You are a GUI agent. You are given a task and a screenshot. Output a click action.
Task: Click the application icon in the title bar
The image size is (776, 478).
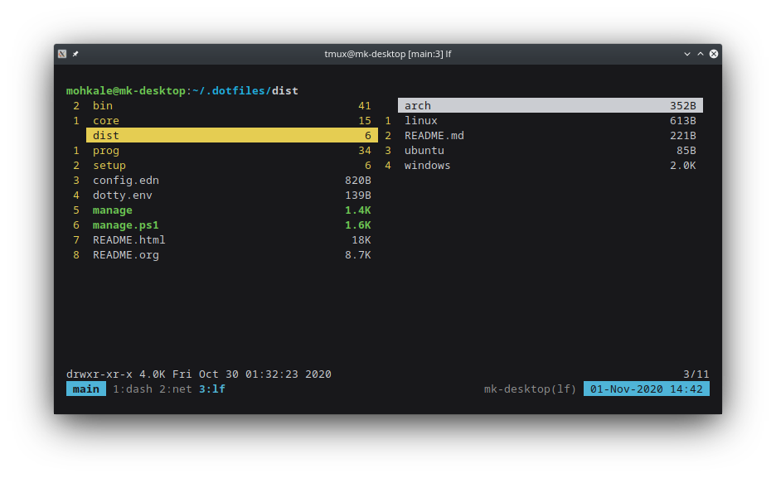(x=62, y=54)
